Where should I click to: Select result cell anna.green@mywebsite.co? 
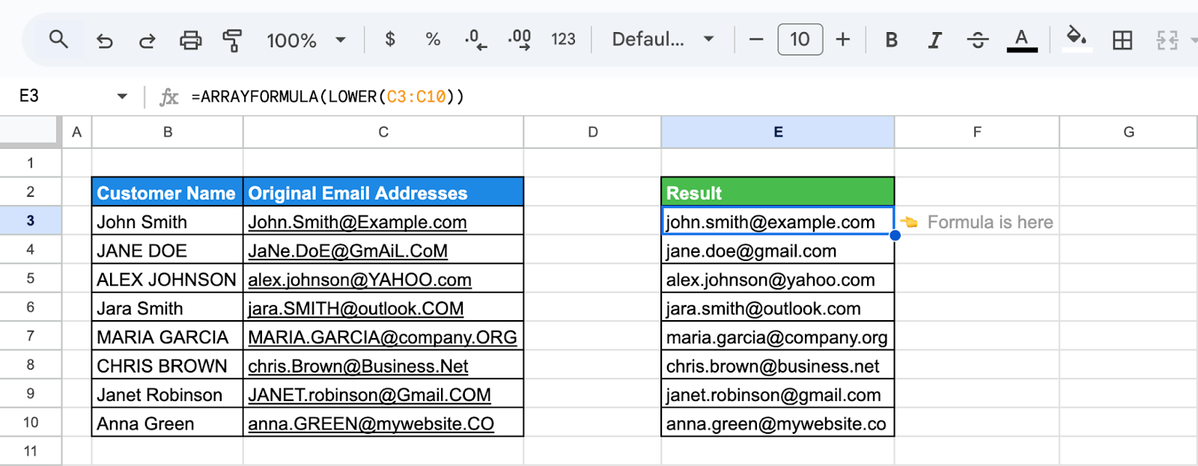point(778,423)
